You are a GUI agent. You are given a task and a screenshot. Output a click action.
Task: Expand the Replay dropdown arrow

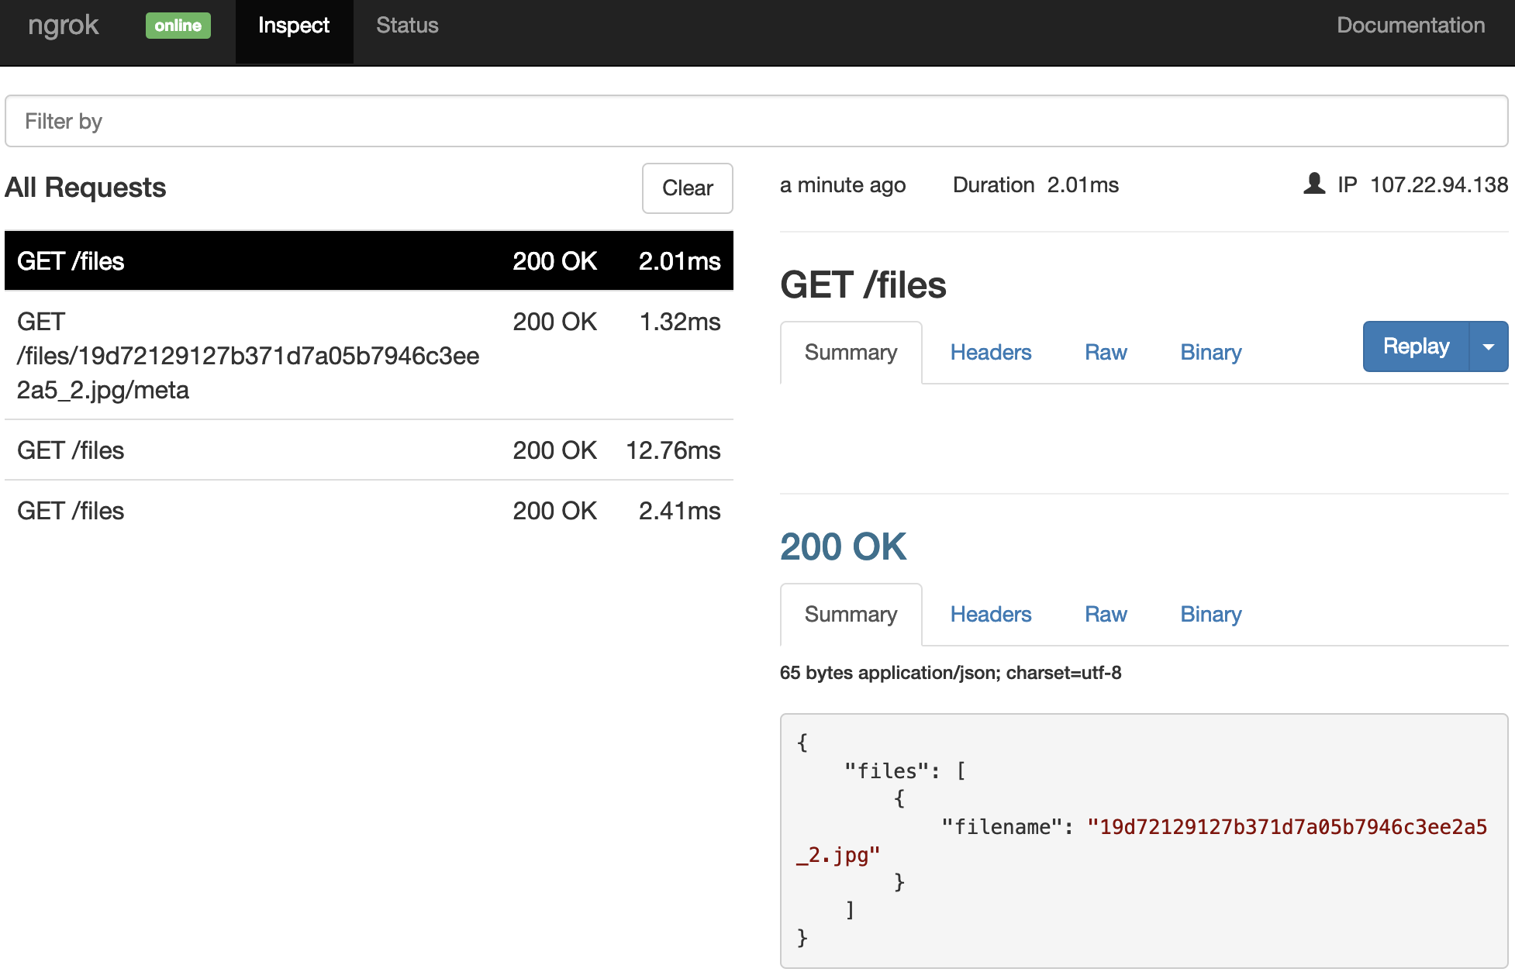click(1488, 346)
